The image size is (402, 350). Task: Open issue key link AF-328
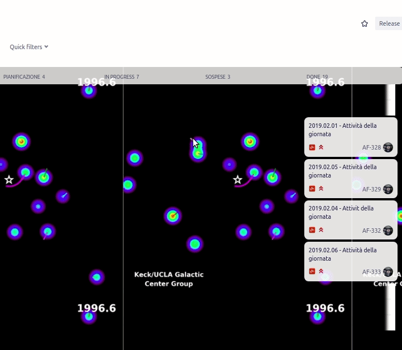(x=371, y=148)
